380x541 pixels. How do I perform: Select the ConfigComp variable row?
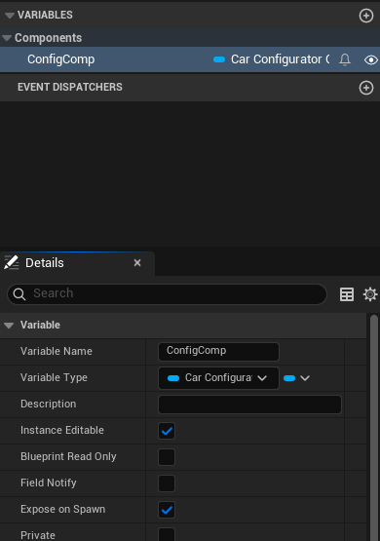pos(190,59)
